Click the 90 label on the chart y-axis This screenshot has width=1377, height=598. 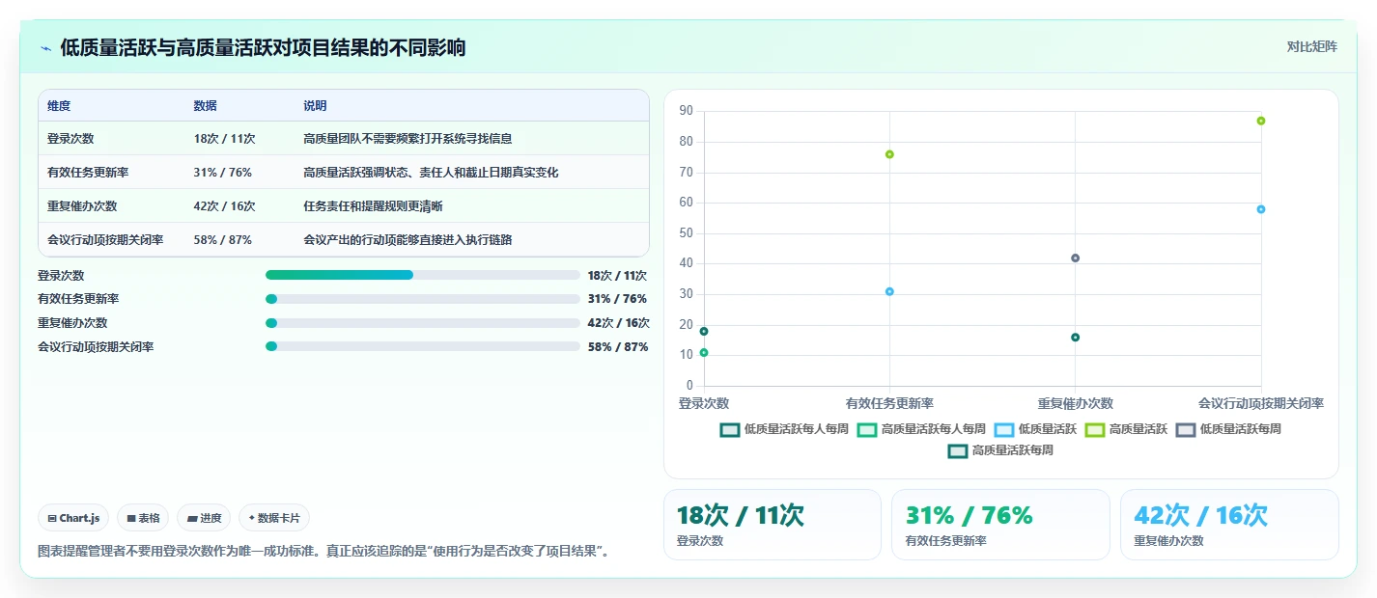coord(687,111)
